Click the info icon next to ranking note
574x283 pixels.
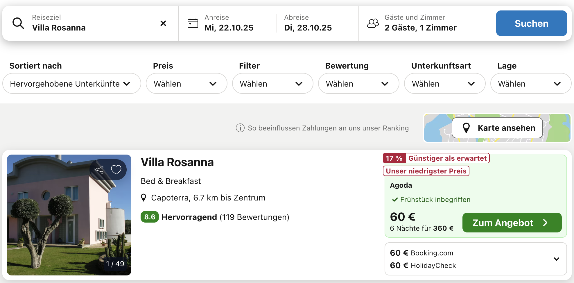[x=240, y=128]
